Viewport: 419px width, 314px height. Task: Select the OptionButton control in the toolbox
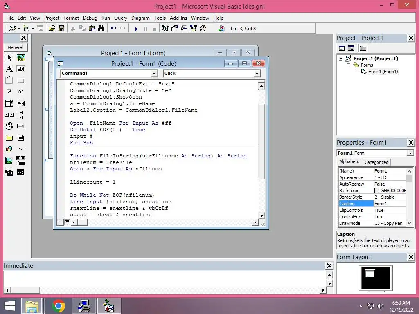click(x=20, y=92)
